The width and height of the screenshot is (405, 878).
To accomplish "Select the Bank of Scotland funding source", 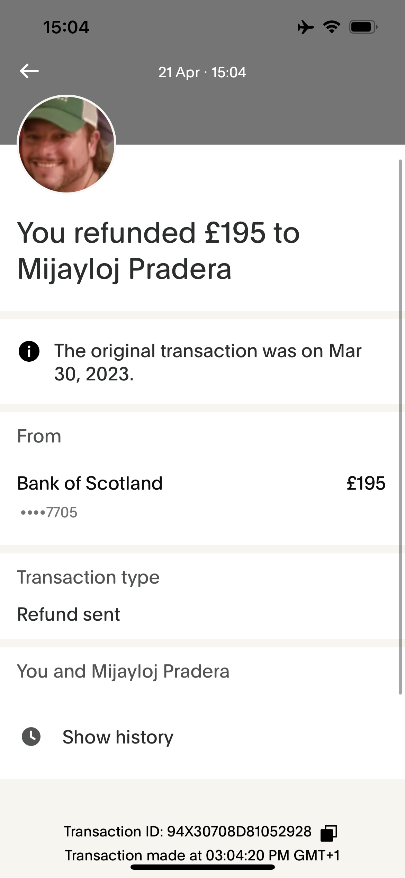I will [x=202, y=496].
